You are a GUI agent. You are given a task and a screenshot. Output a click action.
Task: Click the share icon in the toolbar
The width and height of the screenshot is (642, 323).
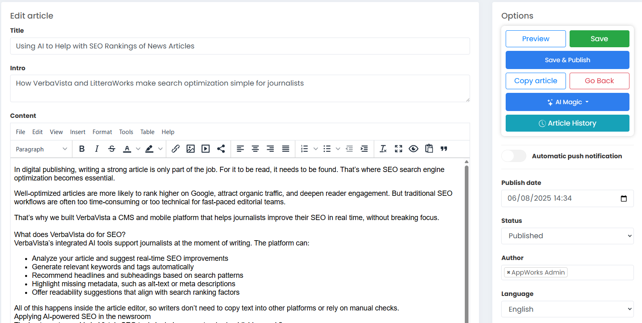coord(221,149)
